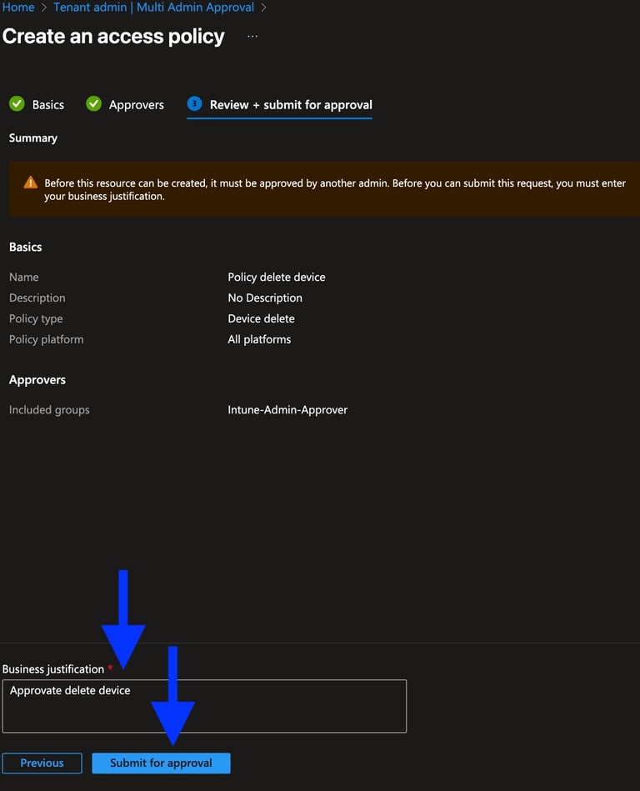640x791 pixels.
Task: Switch to the Approvers wizard tab
Action: point(136,105)
